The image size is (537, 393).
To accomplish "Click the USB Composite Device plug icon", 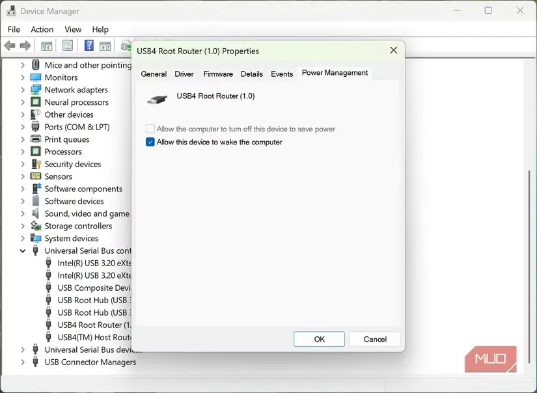I will click(49, 288).
